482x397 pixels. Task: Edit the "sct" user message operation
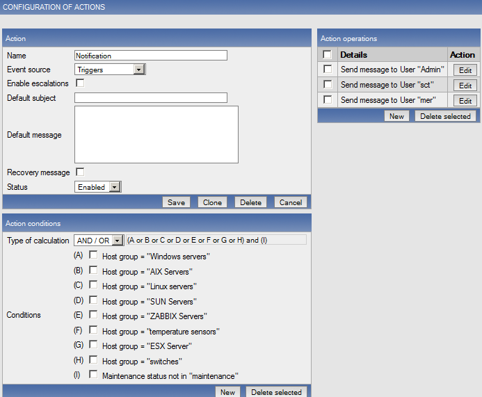[465, 86]
